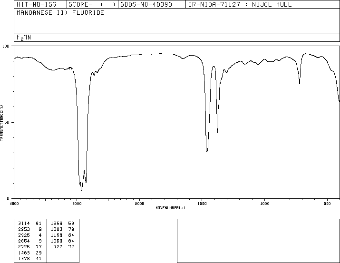The image size is (340, 263).
Task: Click the sharp absorption peak near 722
Action: click(x=300, y=83)
